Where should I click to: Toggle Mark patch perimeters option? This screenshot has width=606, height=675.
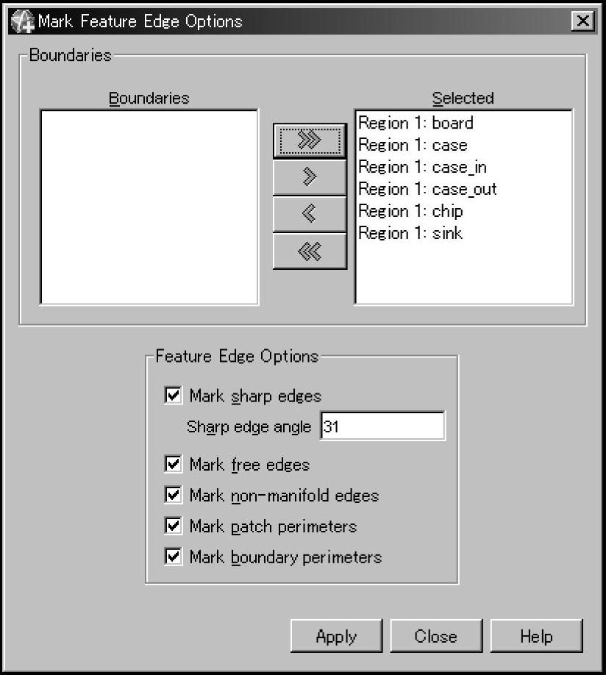tap(174, 526)
